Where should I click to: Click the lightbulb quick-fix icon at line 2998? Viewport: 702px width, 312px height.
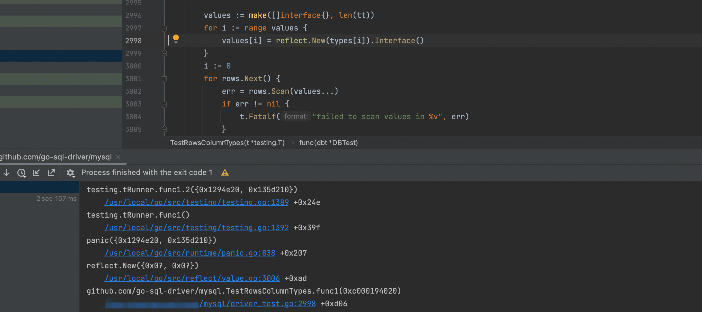[176, 39]
